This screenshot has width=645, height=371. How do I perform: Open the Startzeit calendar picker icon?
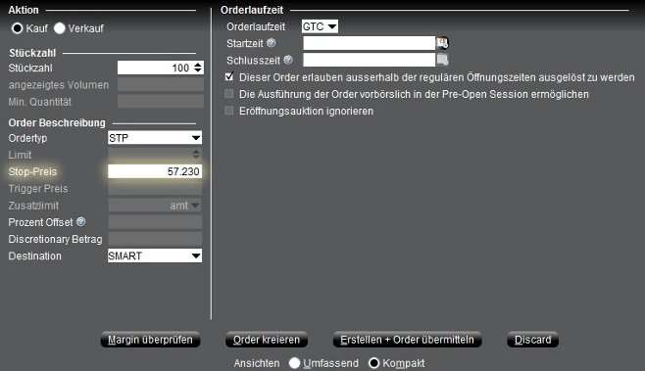coord(442,43)
